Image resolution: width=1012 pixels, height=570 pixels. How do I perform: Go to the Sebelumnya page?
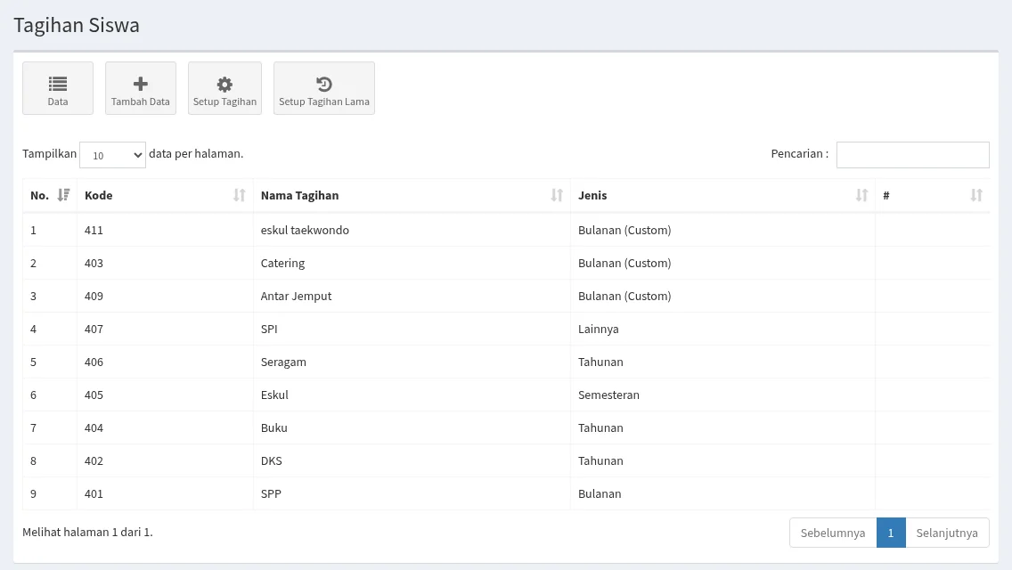pos(833,533)
